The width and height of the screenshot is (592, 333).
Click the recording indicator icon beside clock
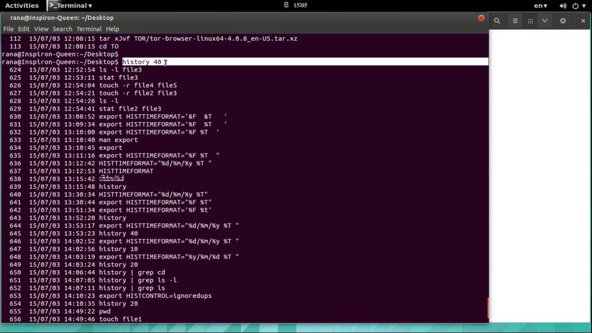coord(286,6)
